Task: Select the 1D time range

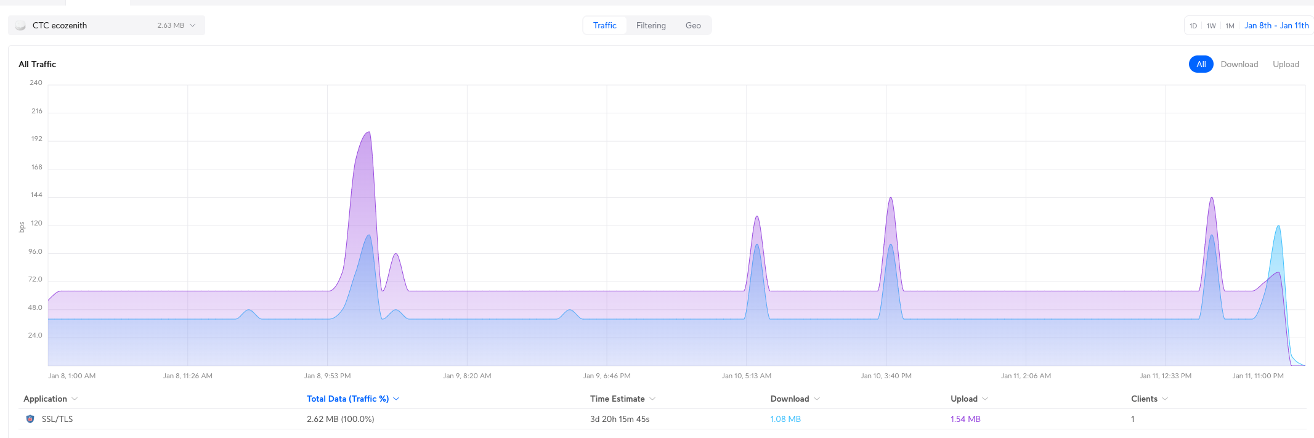Action: point(1193,26)
